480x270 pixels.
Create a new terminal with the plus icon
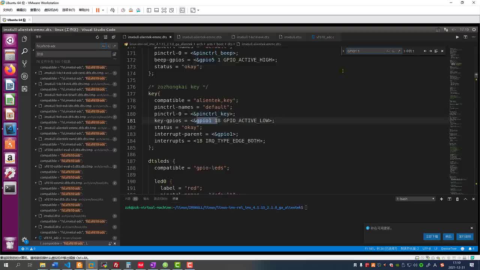(441, 199)
